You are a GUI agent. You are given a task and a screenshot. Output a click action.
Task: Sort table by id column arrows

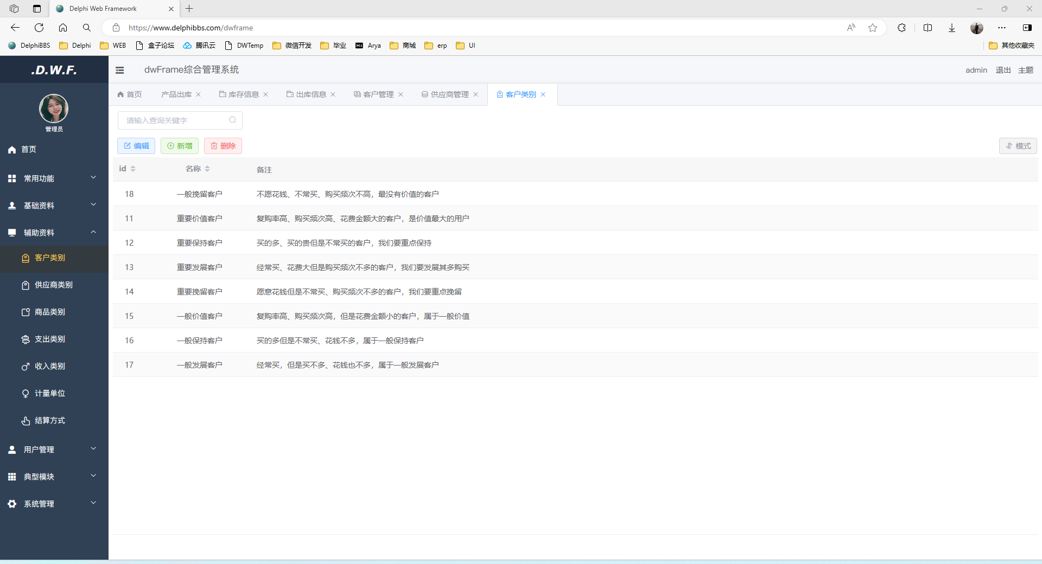[x=133, y=169]
